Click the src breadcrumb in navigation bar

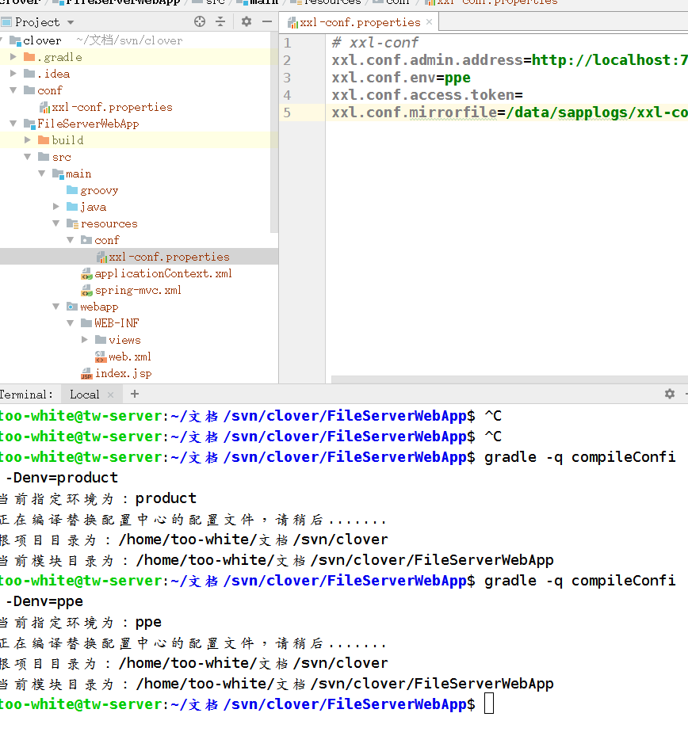pyautogui.click(x=216, y=2)
